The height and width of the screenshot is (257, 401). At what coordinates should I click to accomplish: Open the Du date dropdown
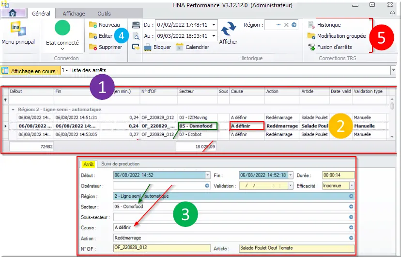(214, 25)
